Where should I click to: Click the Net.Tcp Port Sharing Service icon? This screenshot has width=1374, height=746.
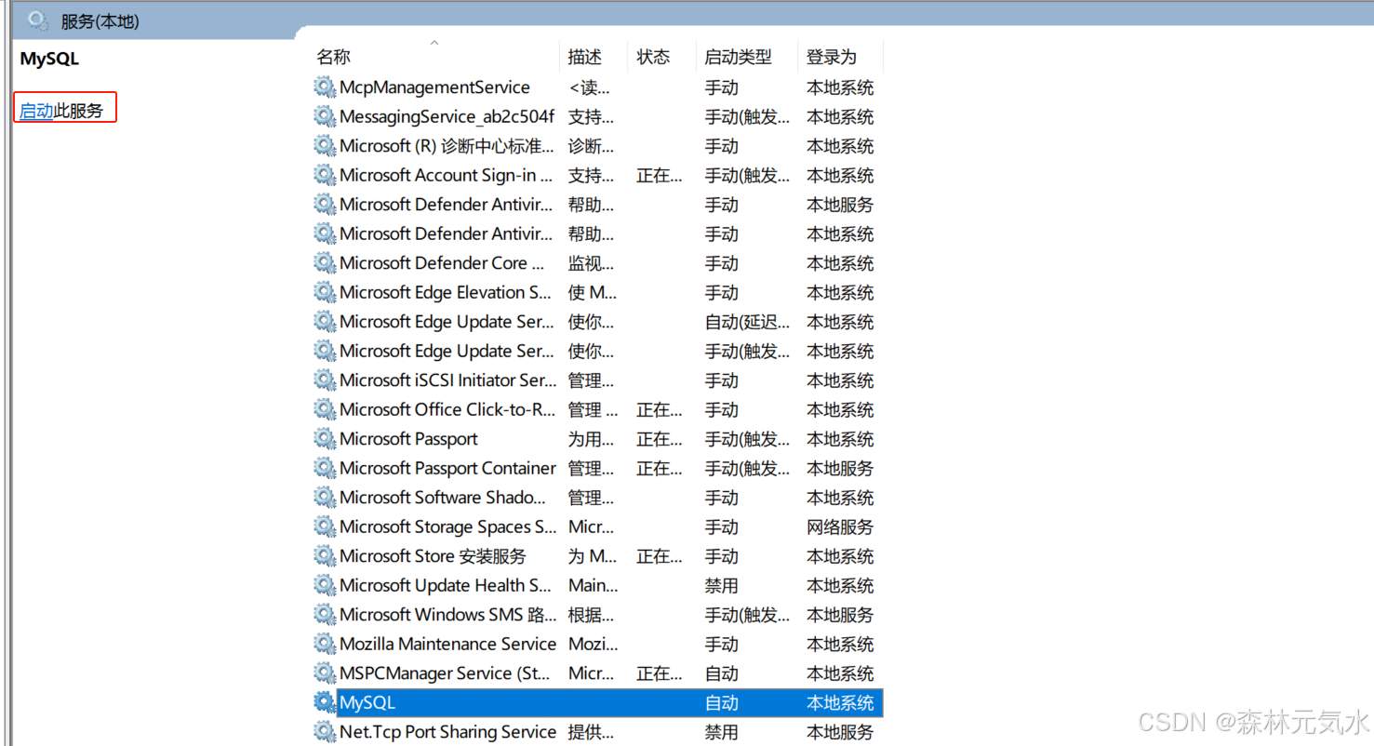point(325,731)
